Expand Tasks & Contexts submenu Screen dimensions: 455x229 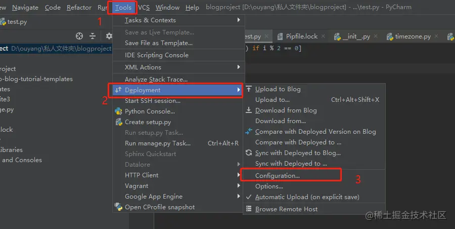click(178, 20)
